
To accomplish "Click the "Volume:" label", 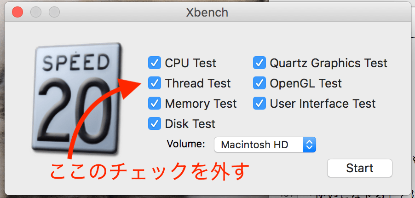I will coord(186,144).
